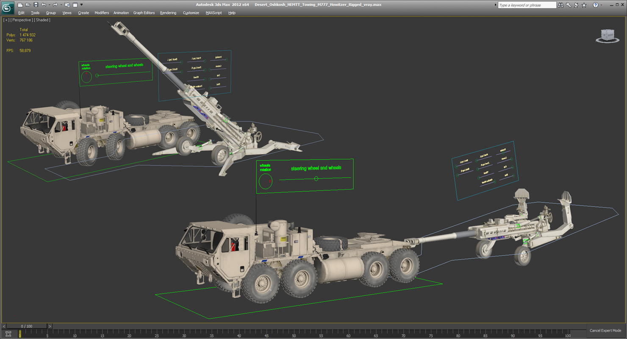Click the steering slider handle on the upper truck rig
This screenshot has height=339, width=627.
click(x=97, y=75)
